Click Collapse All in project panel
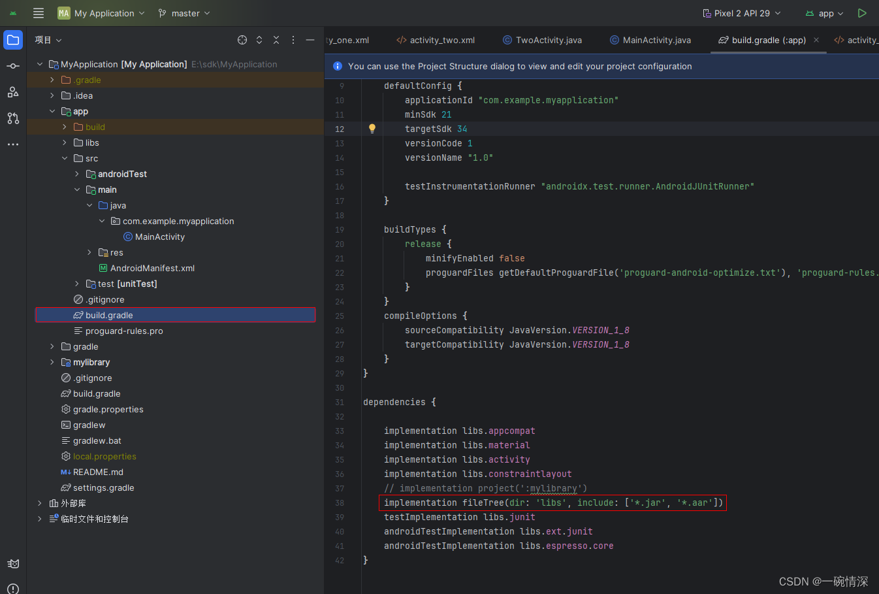 point(276,40)
